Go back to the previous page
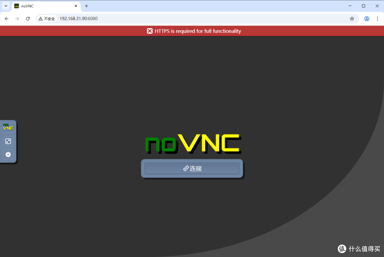384x257 pixels. (6, 18)
